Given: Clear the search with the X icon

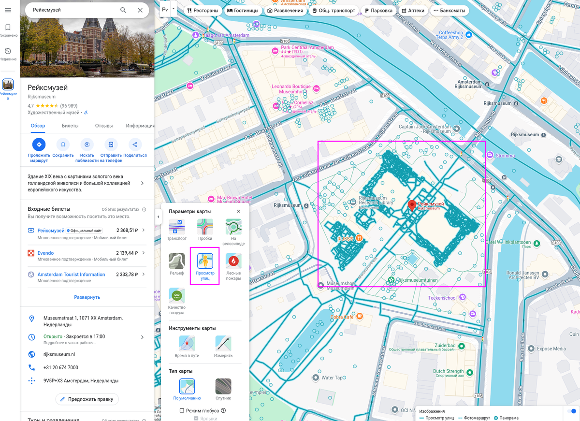Looking at the screenshot, I should (140, 10).
